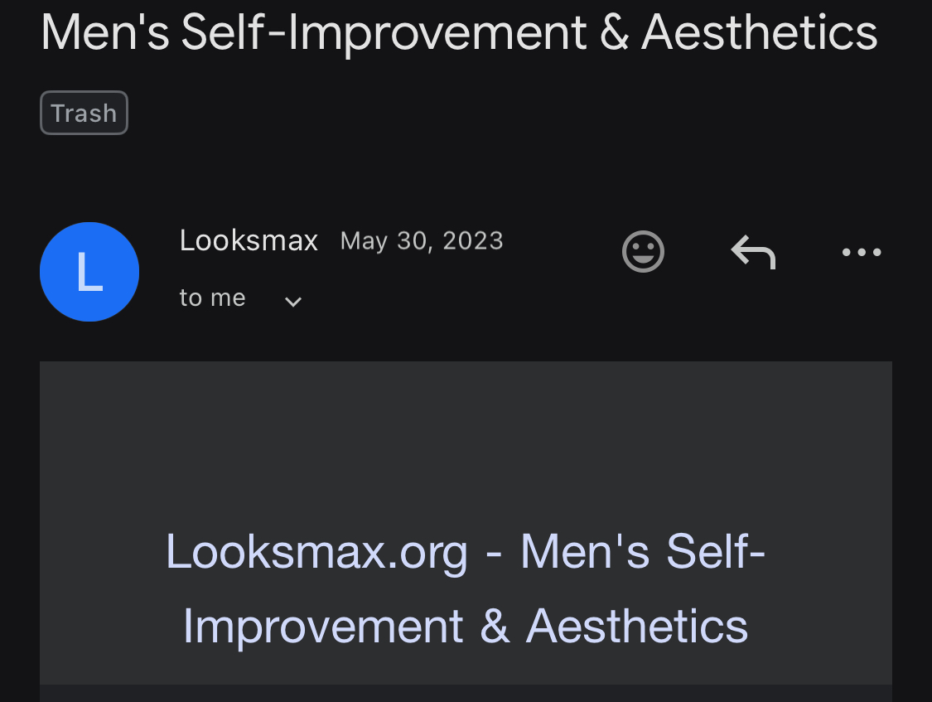Tap the 'to me' recipient text
This screenshot has width=932, height=702.
(x=212, y=298)
